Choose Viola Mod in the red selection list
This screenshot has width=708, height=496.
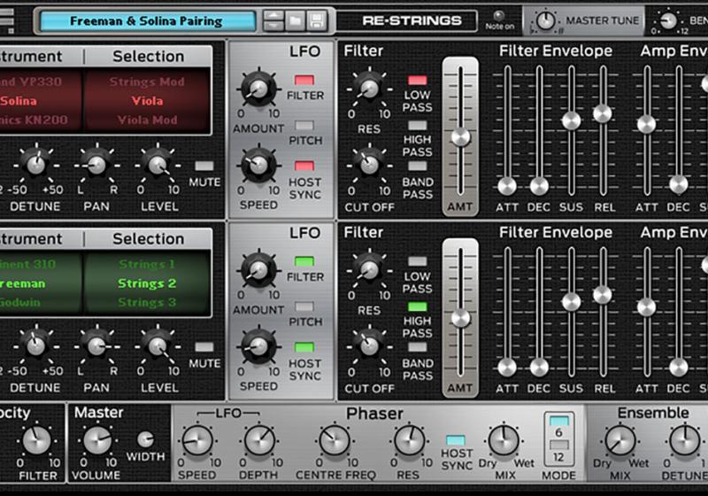point(148,120)
